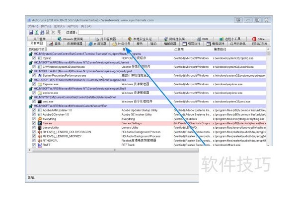Click the Refresh toolbar icon
This screenshot has height=198, width=298.
coord(36,32)
